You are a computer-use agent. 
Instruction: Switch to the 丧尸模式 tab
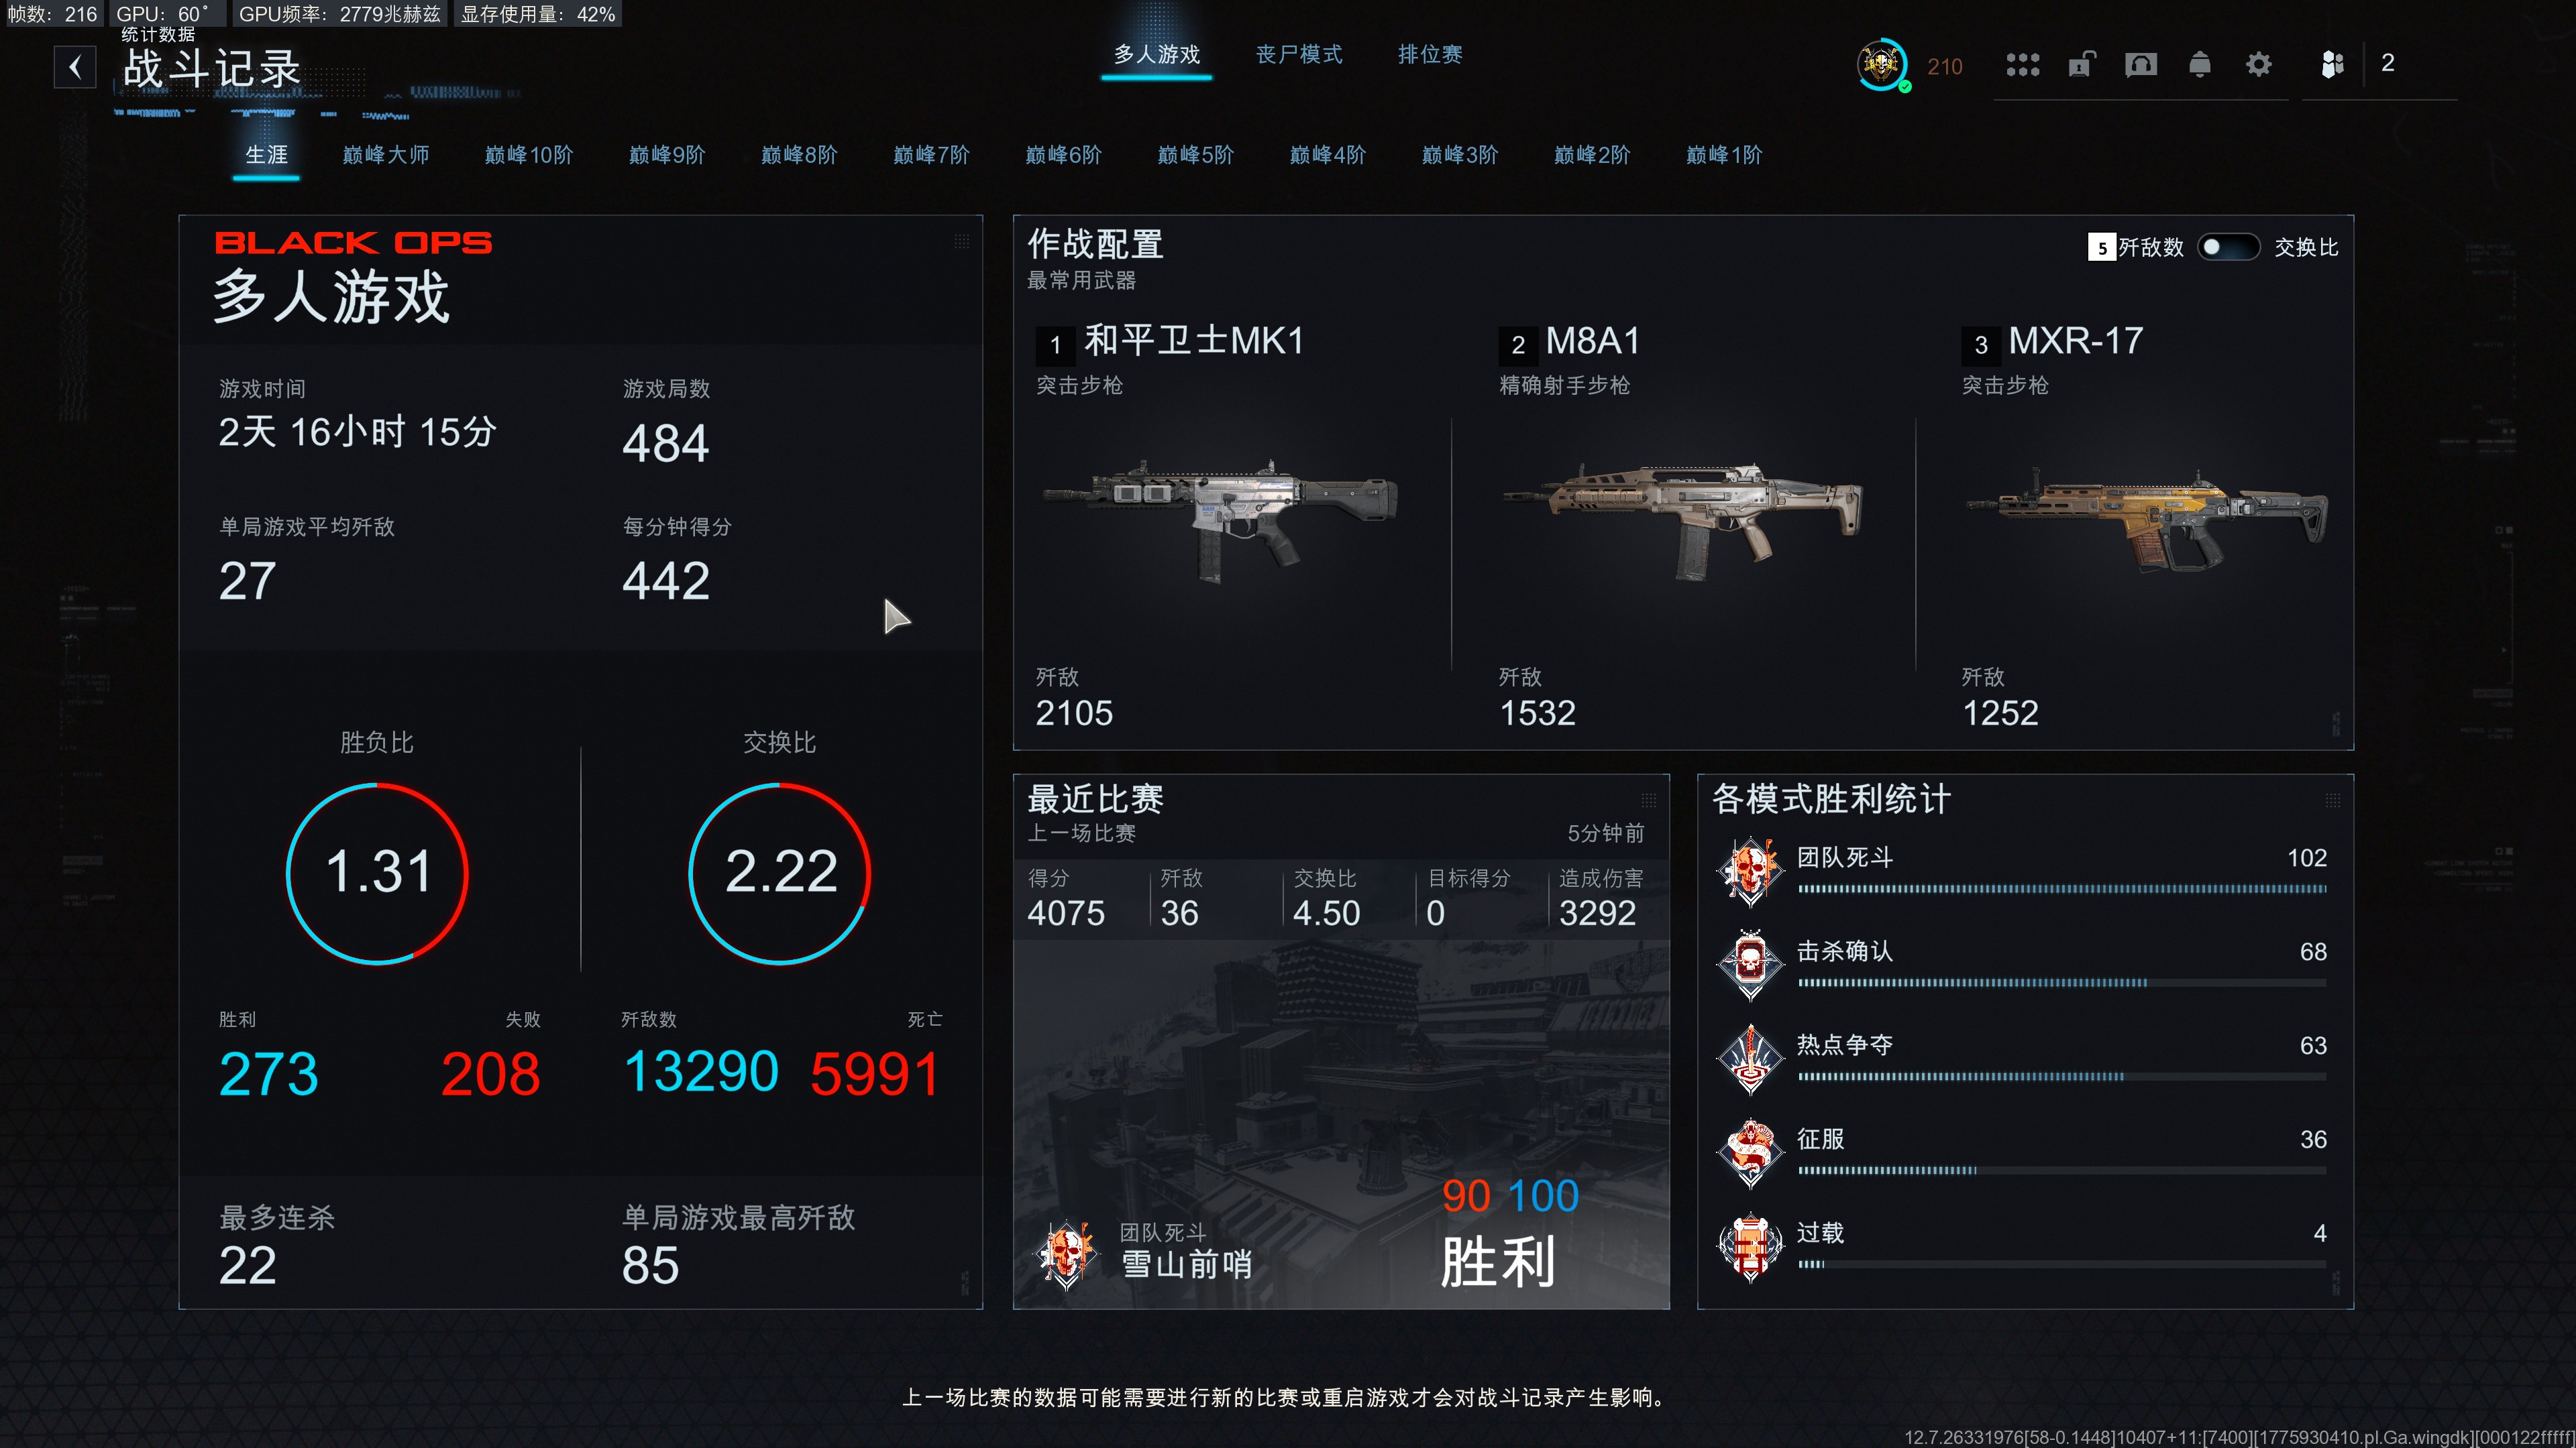[1299, 54]
